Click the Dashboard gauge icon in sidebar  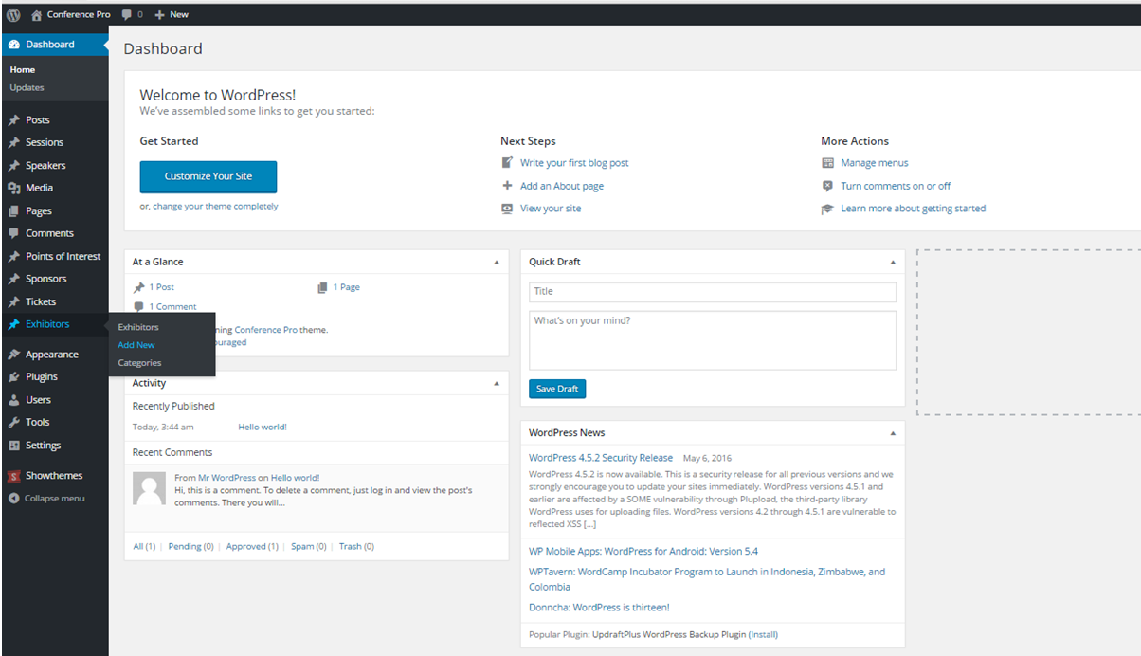tap(13, 45)
